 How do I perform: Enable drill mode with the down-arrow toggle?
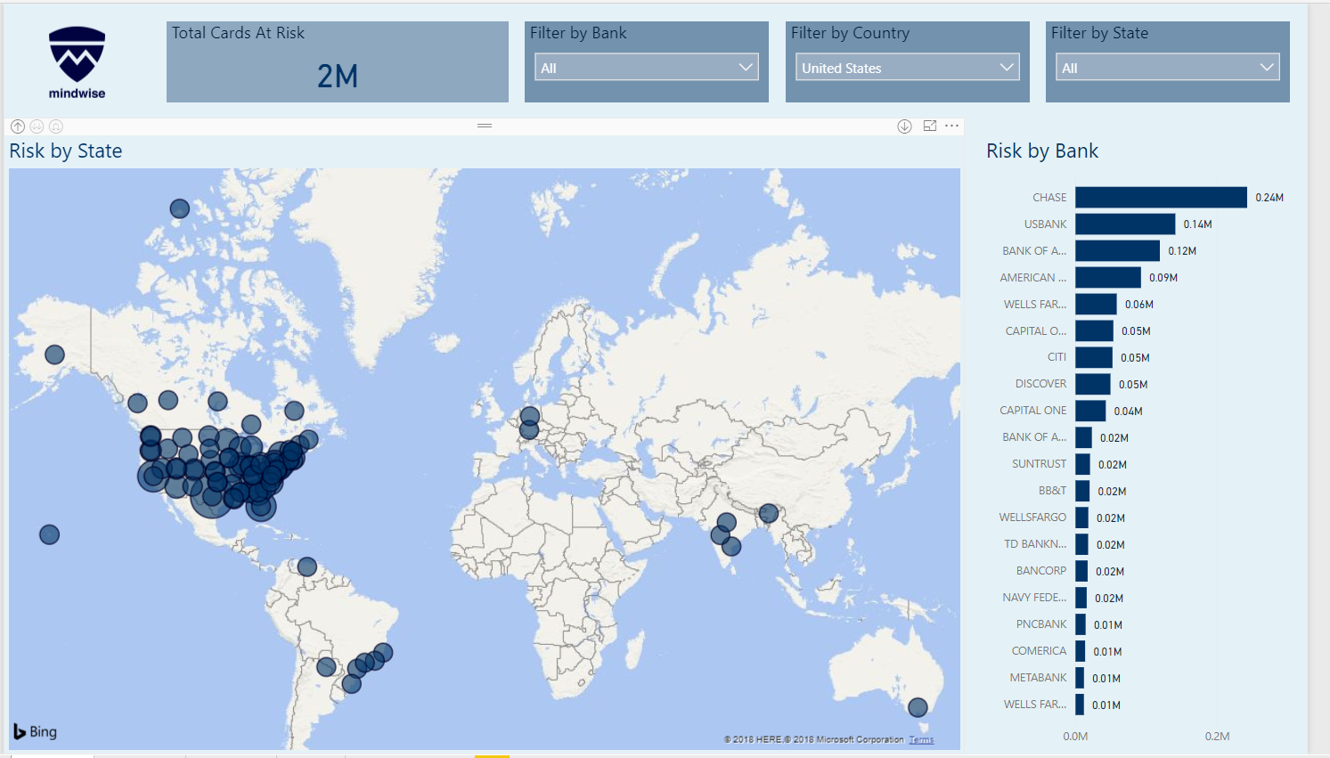pyautogui.click(x=904, y=126)
